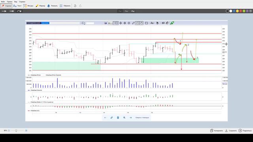253x142 pixels.
Task: Select the gray color swatch
Action: [251, 11]
